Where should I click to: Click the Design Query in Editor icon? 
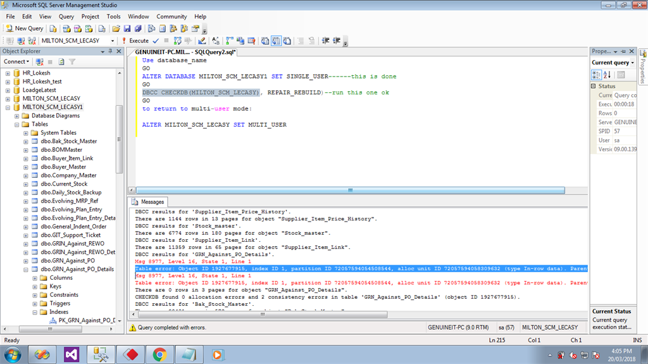[202, 41]
